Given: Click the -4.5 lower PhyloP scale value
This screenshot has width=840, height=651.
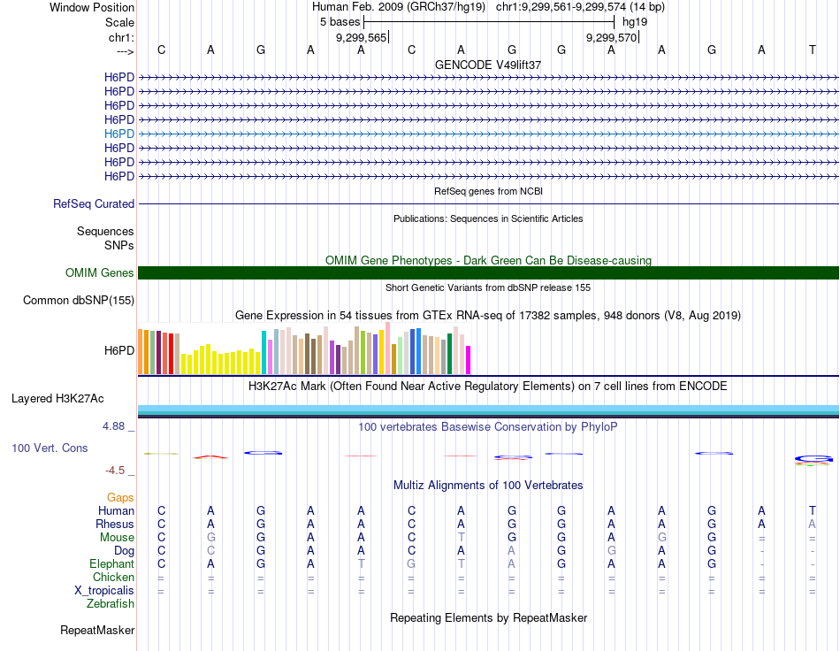Looking at the screenshot, I should pos(115,471).
